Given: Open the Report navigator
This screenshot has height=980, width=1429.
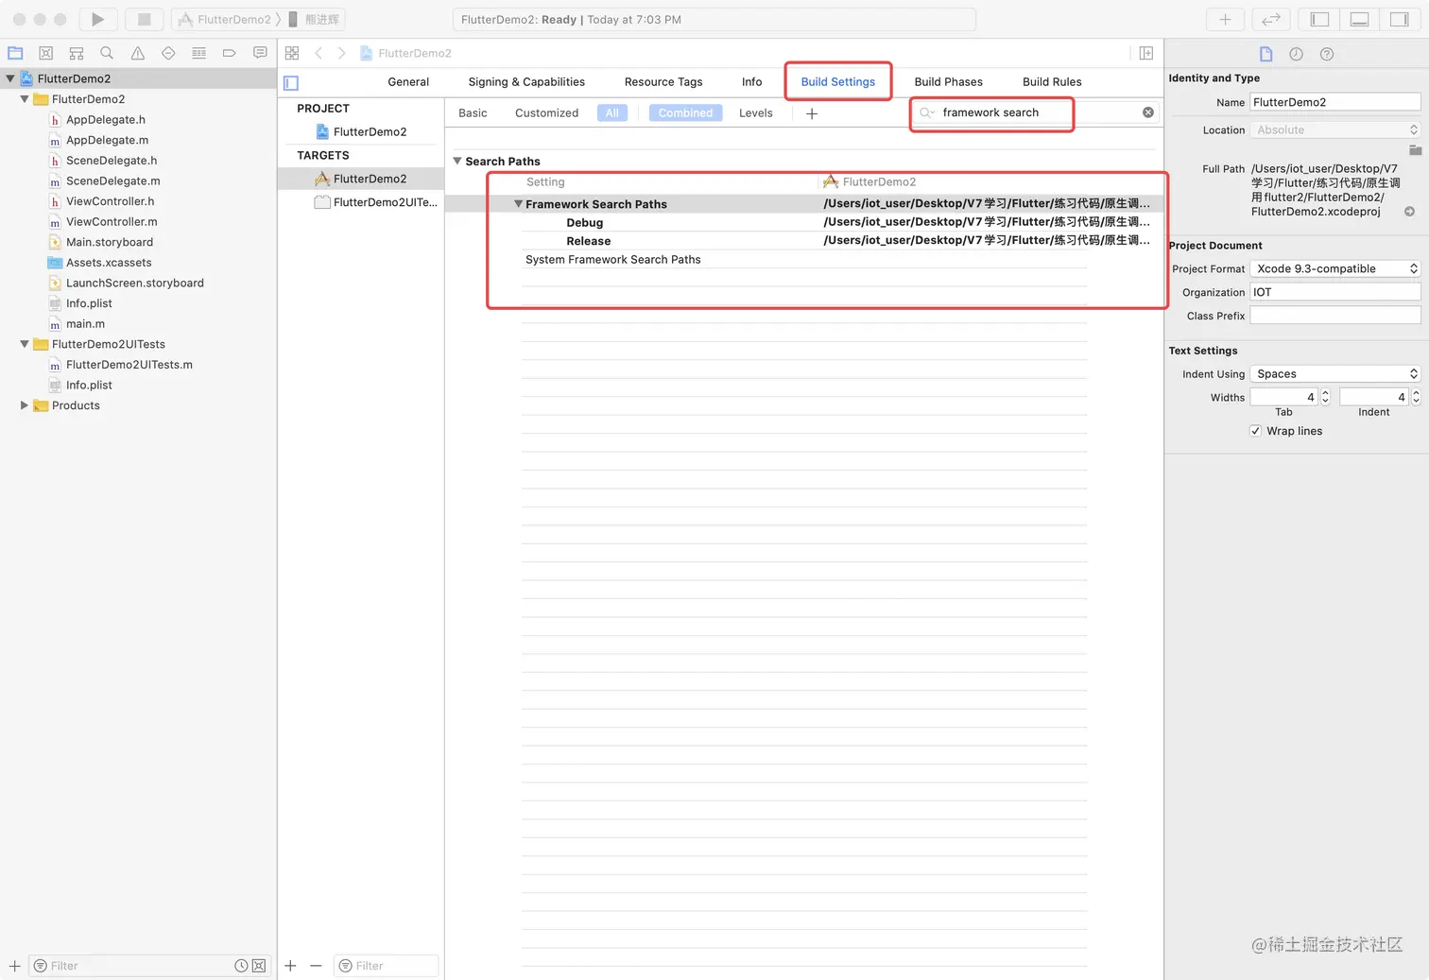Looking at the screenshot, I should pyautogui.click(x=260, y=53).
